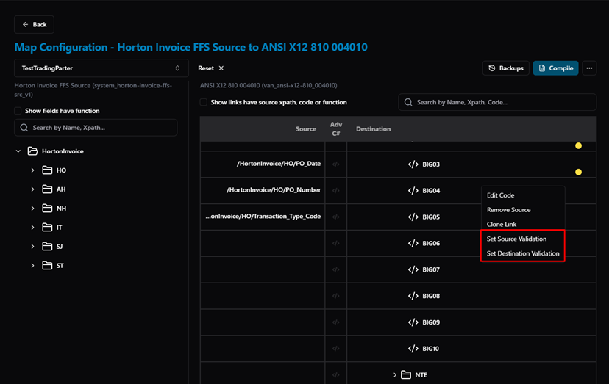Click the yellow status dot in BIG03 row
Image resolution: width=609 pixels, height=384 pixels.
pyautogui.click(x=578, y=173)
